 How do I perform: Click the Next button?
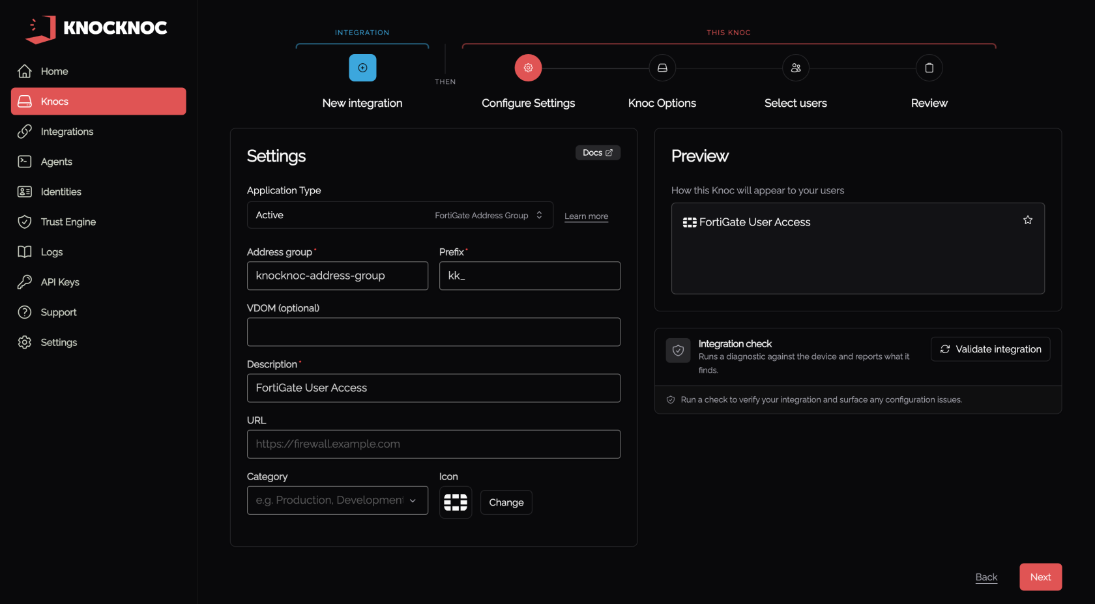1040,577
